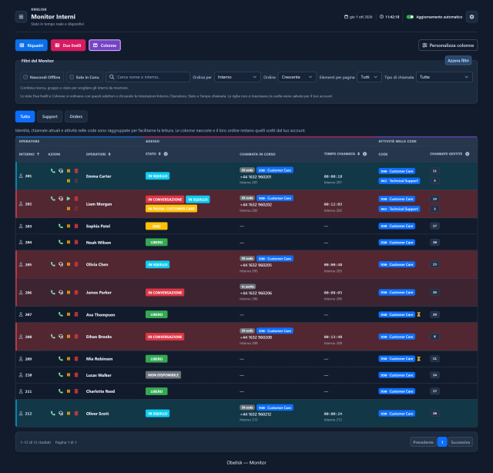Open the Ordina per Interno dropdown

237,77
